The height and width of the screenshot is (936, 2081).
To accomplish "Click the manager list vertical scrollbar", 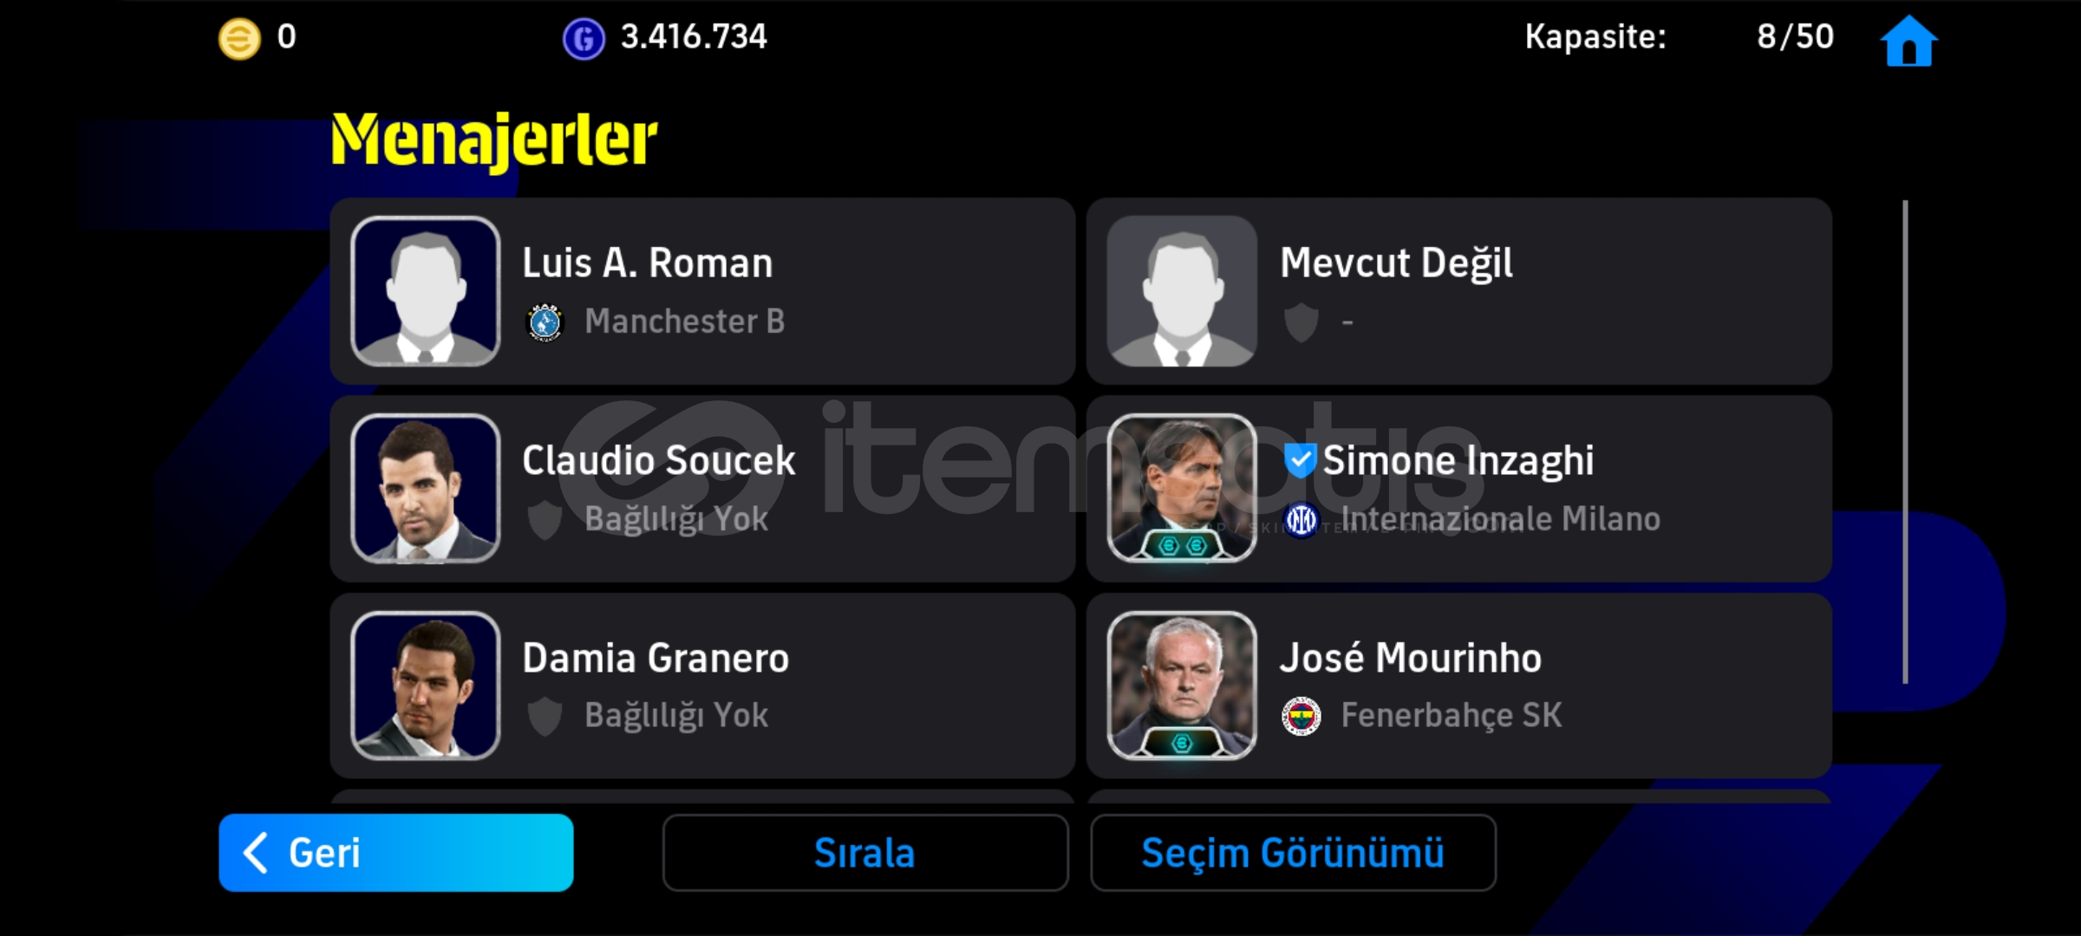I will click(1905, 442).
